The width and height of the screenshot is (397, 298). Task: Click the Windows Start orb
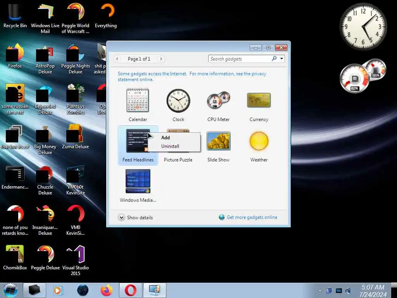pos(10,290)
